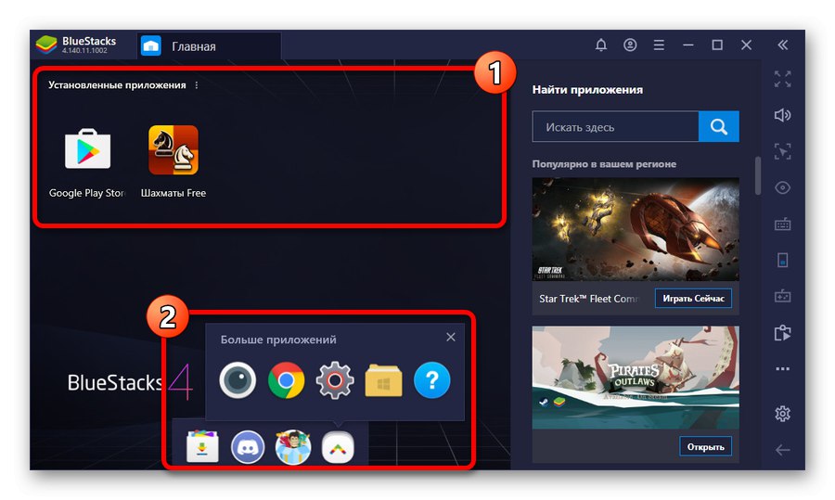Open notifications bell icon
This screenshot has height=500, width=835.
click(600, 45)
